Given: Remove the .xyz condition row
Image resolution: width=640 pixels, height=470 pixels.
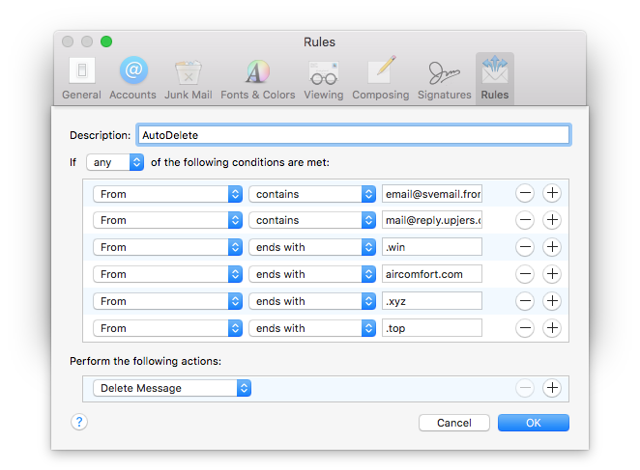Looking at the screenshot, I should pyautogui.click(x=525, y=301).
